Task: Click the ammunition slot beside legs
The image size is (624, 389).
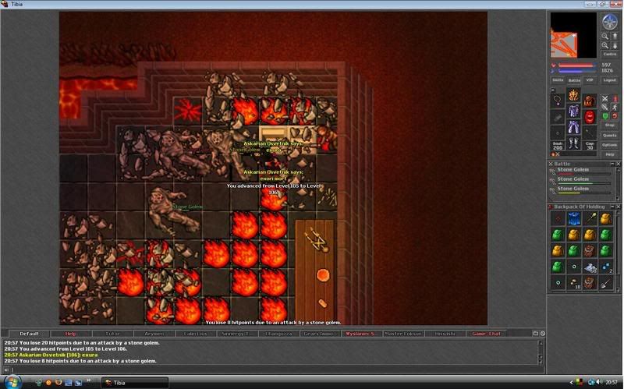Action: (590, 133)
